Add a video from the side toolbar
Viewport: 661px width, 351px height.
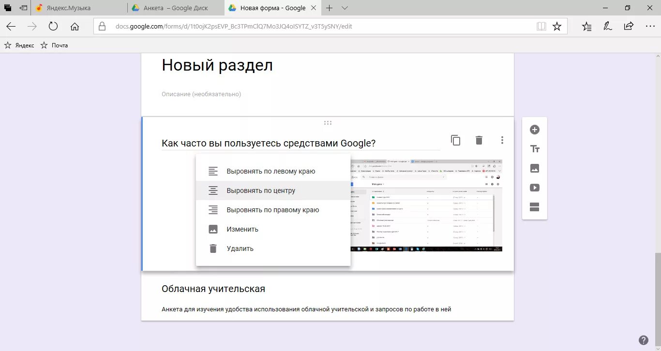pyautogui.click(x=535, y=188)
